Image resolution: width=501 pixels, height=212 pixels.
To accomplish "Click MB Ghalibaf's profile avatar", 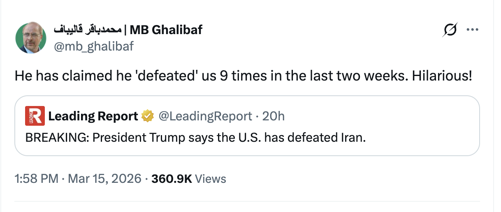I will pos(30,38).
